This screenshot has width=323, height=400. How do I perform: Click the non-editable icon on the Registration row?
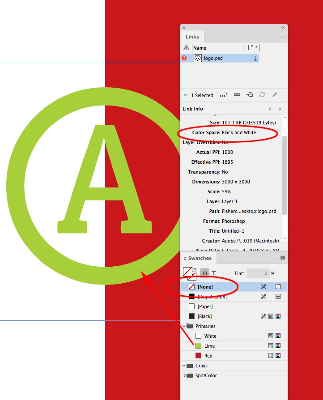tap(264, 297)
